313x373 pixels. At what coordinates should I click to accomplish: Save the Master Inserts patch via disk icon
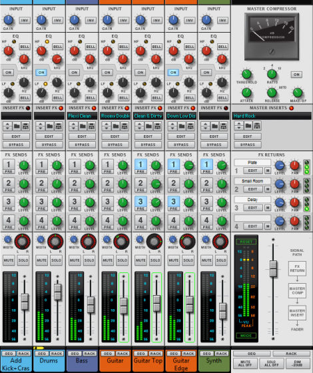tap(257, 126)
